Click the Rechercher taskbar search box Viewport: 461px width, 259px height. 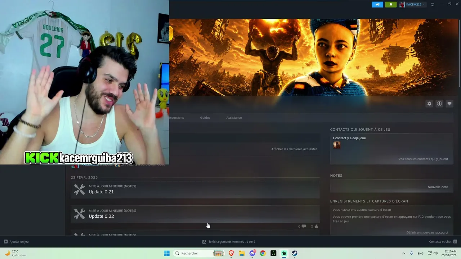[x=199, y=253]
